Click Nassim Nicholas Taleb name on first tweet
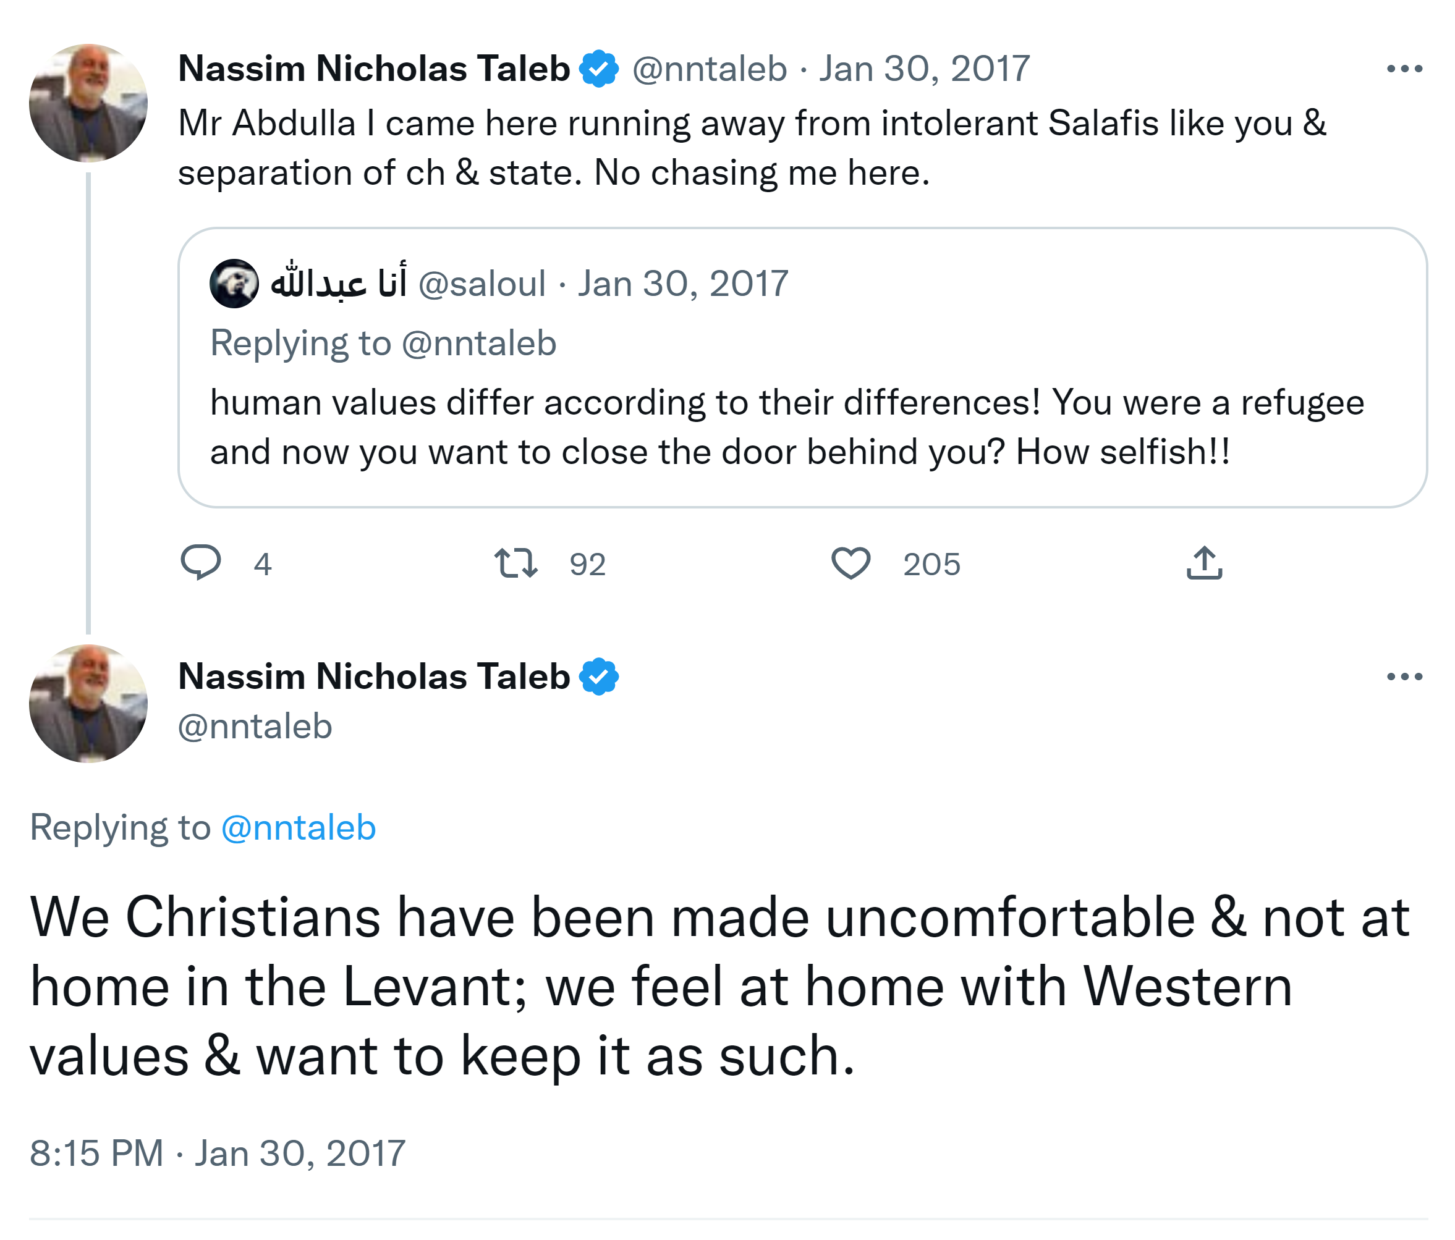The width and height of the screenshot is (1455, 1240). (x=373, y=69)
